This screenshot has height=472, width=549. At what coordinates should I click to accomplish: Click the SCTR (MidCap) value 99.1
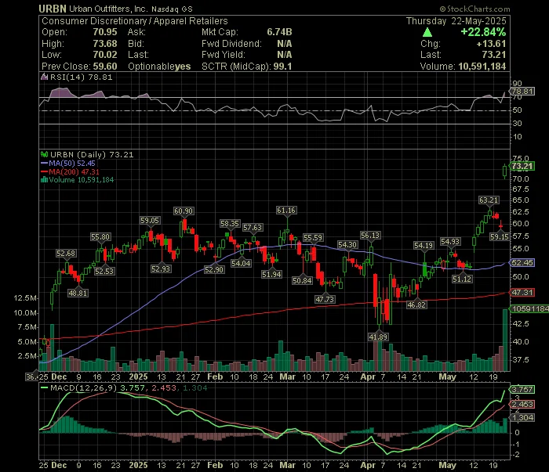(x=282, y=67)
